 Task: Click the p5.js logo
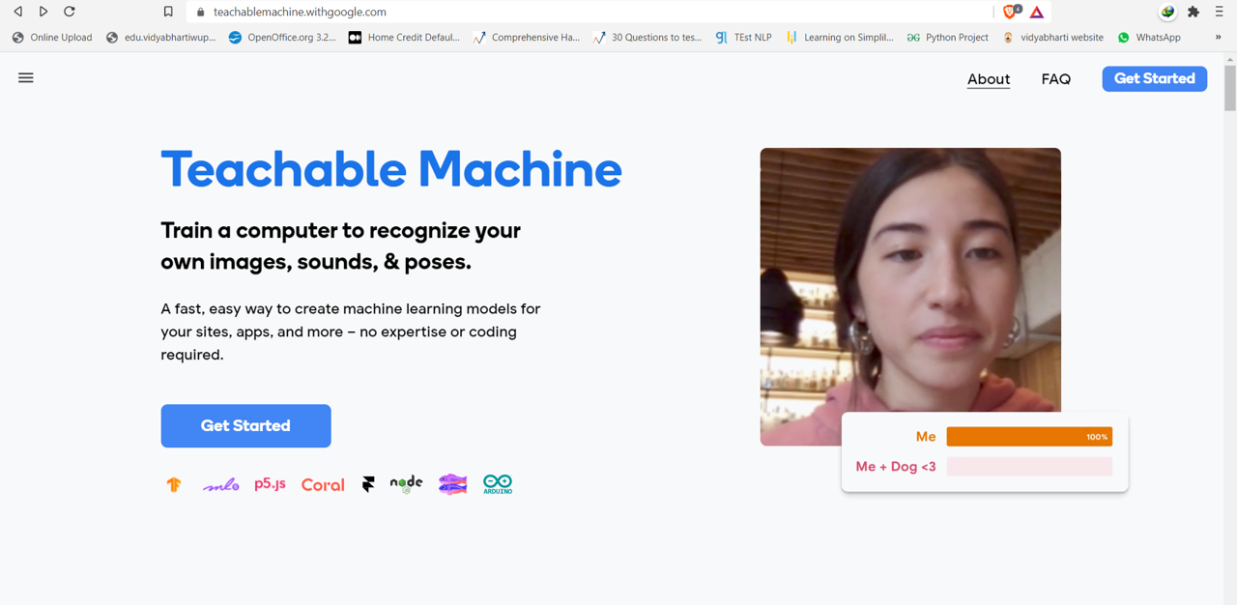click(270, 484)
